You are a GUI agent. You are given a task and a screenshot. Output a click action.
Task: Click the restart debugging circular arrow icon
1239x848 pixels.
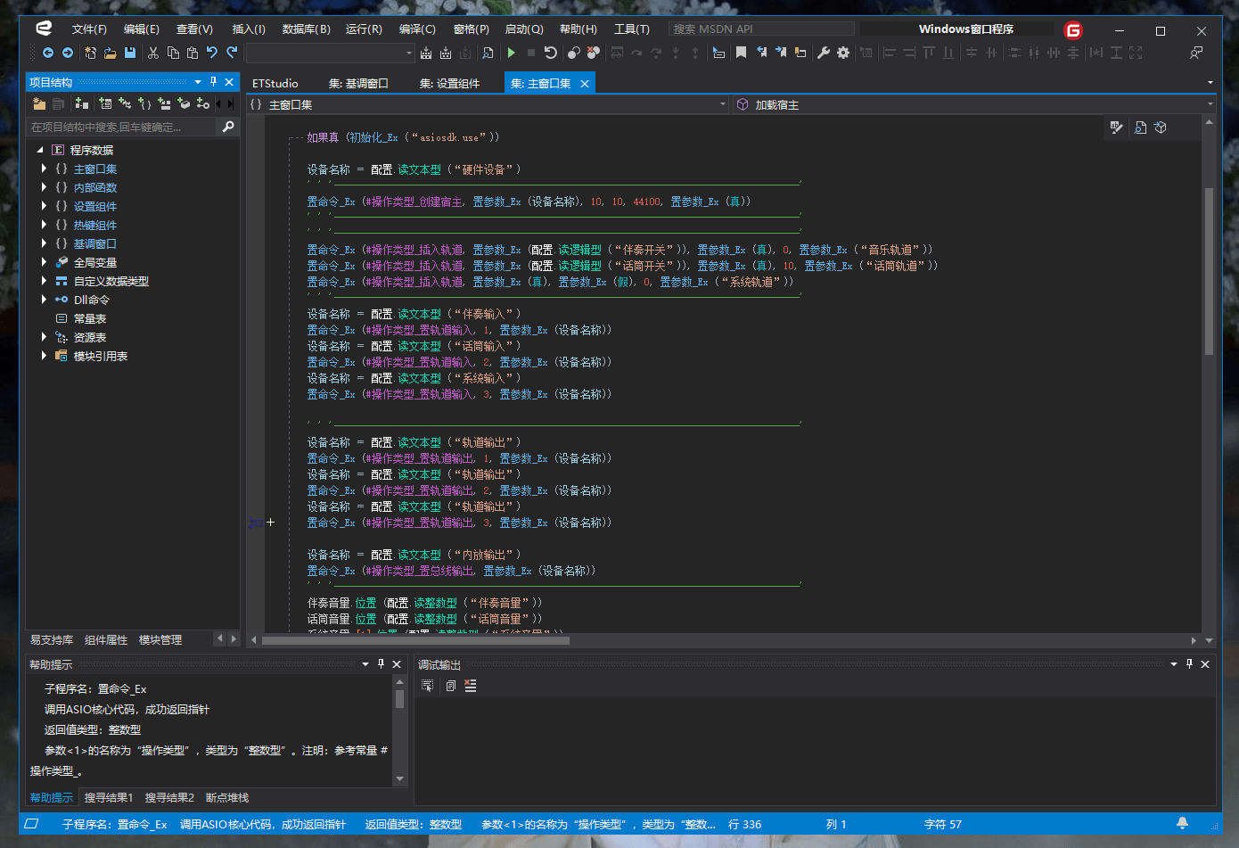pyautogui.click(x=551, y=54)
